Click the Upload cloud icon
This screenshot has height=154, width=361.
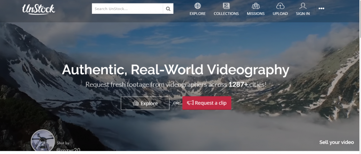click(280, 6)
